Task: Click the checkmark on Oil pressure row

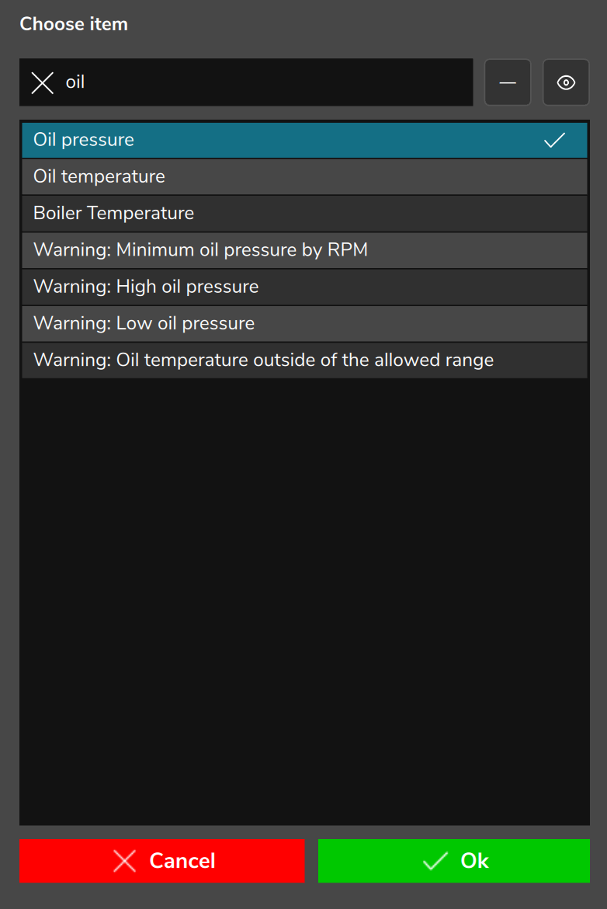Action: click(554, 140)
